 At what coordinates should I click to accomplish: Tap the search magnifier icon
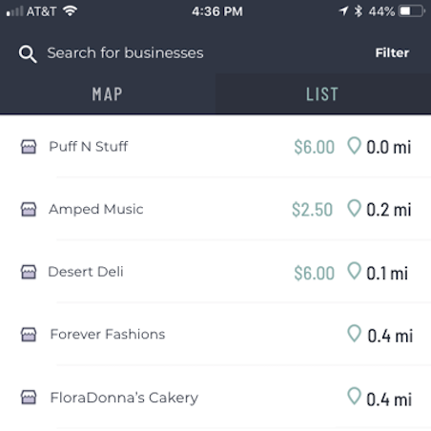pyautogui.click(x=28, y=54)
